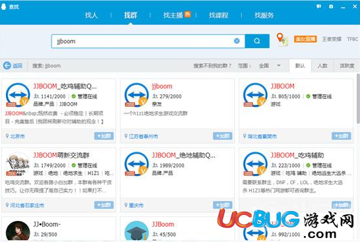Click the JJBOOM萌新交流群 avatar image
The height and width of the screenshot is (244, 360).
(x=18, y=164)
